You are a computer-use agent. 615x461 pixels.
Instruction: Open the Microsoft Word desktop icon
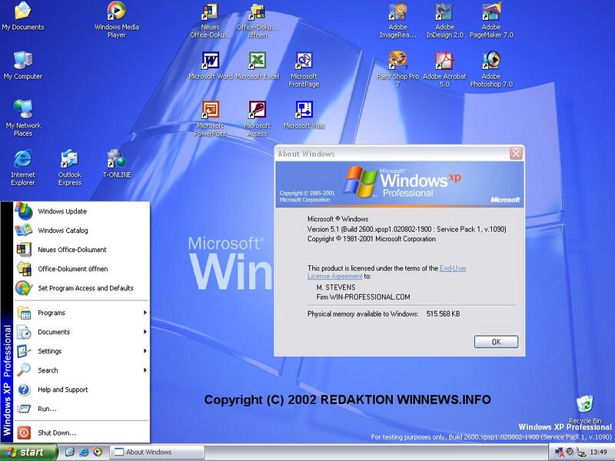[x=210, y=61]
